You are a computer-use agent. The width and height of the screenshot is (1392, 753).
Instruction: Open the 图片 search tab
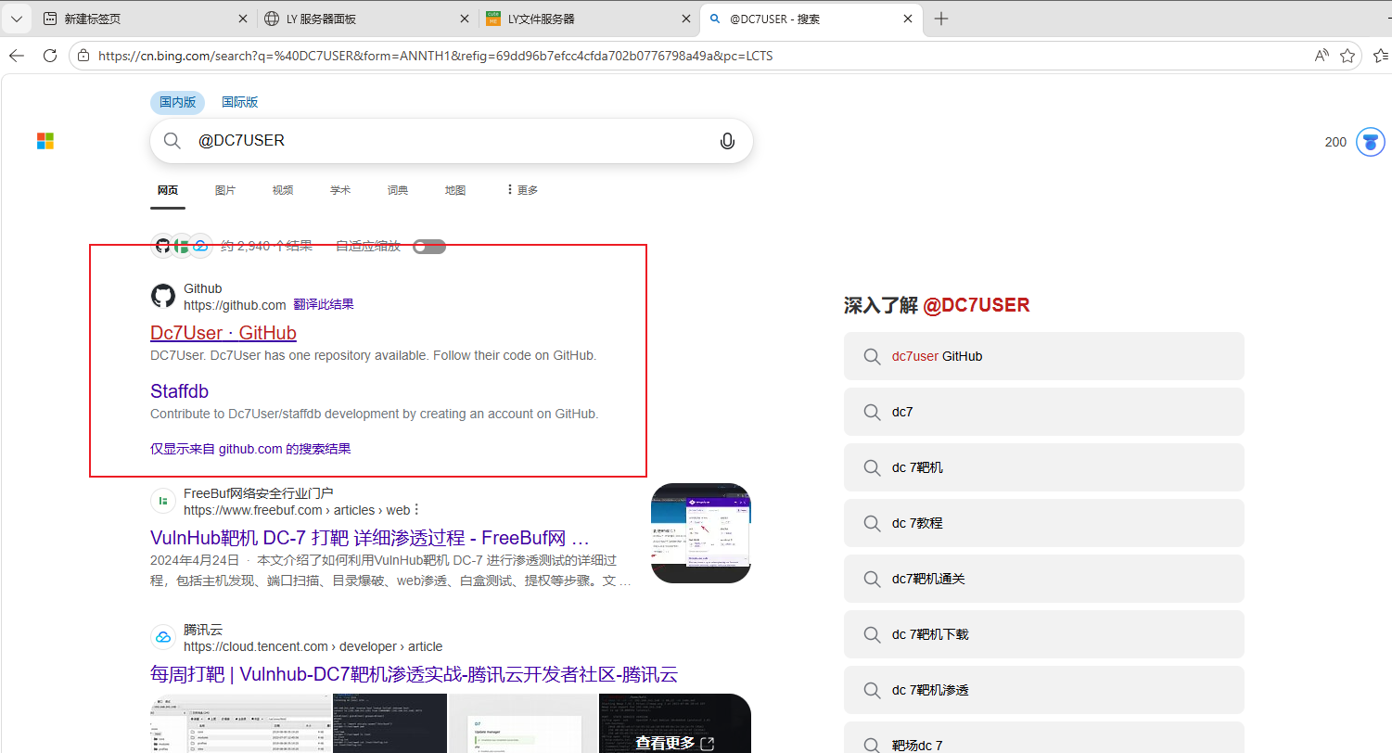click(x=225, y=190)
